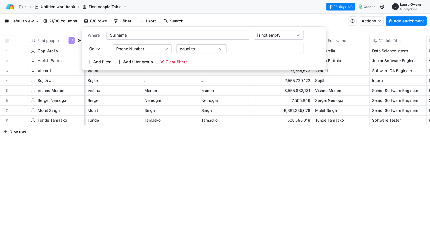Open the equal to condition dropdown
This screenshot has height=231, width=430.
201,49
